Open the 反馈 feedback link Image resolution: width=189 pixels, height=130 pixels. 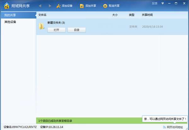155,3
